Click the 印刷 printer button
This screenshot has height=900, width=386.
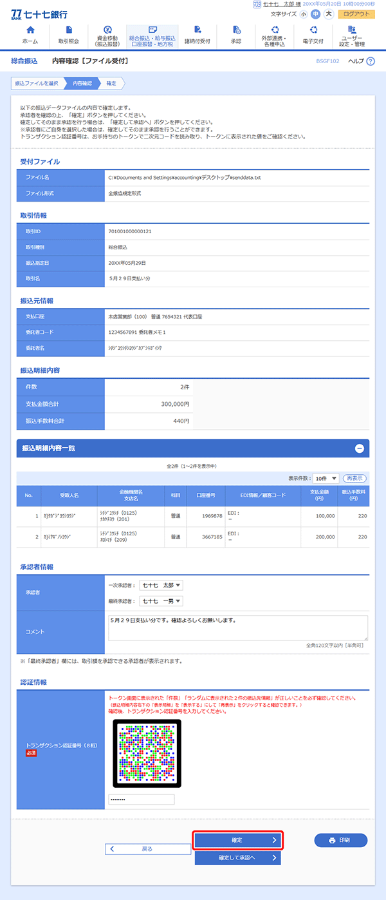(x=341, y=840)
